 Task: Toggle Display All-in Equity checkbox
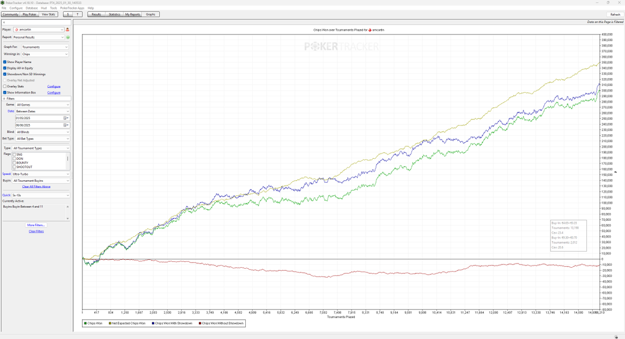pos(5,68)
